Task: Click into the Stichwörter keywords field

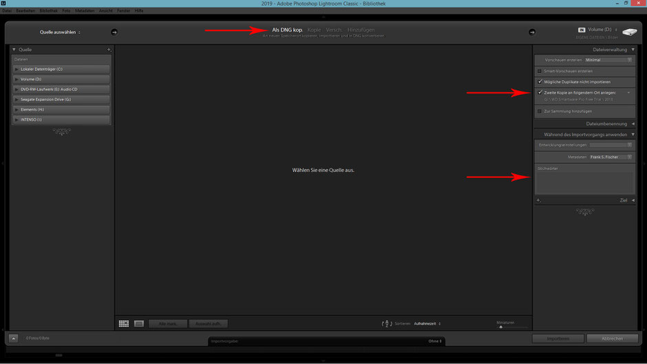Action: 584,183
